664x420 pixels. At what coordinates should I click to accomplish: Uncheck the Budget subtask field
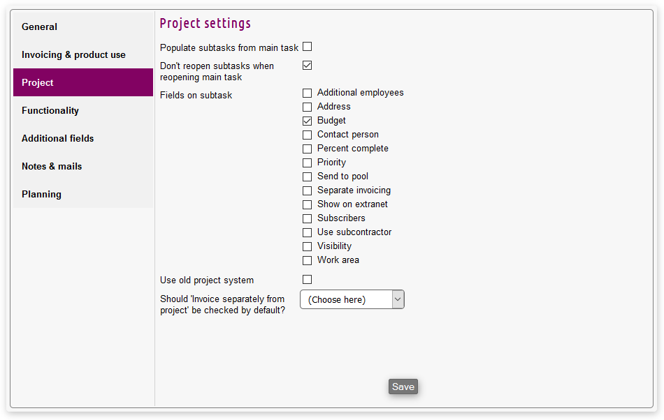307,121
